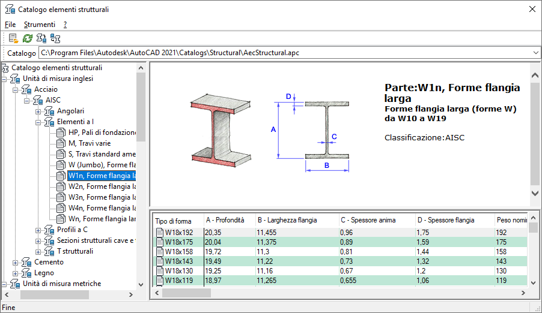Click B - Larghezza flangia column header
Viewport: 542px width, 313px height.
tap(297, 220)
